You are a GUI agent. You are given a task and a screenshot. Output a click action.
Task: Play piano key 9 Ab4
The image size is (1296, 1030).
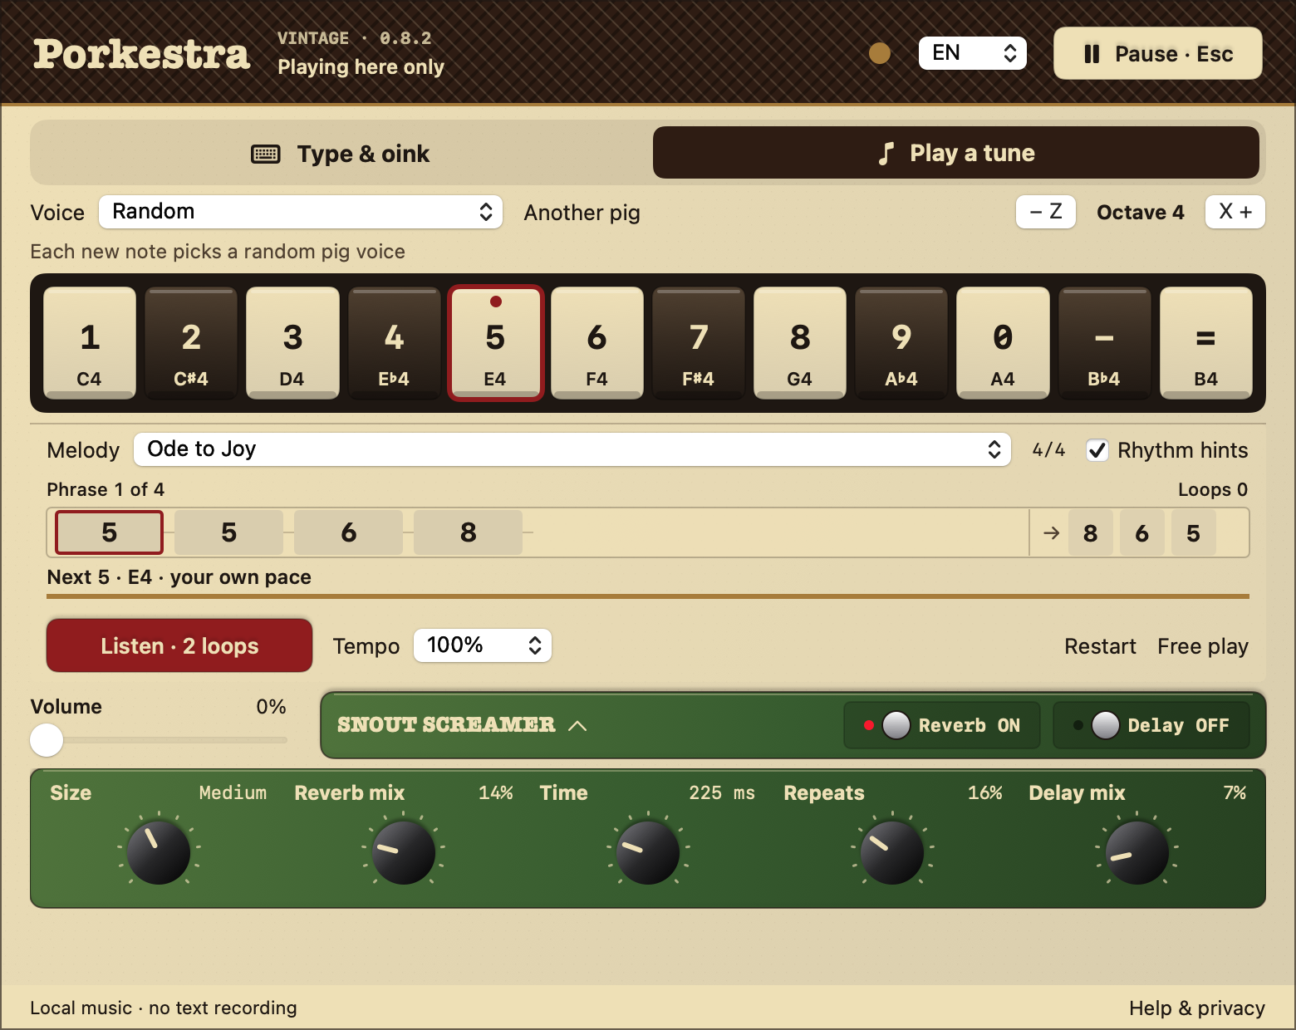(x=901, y=343)
